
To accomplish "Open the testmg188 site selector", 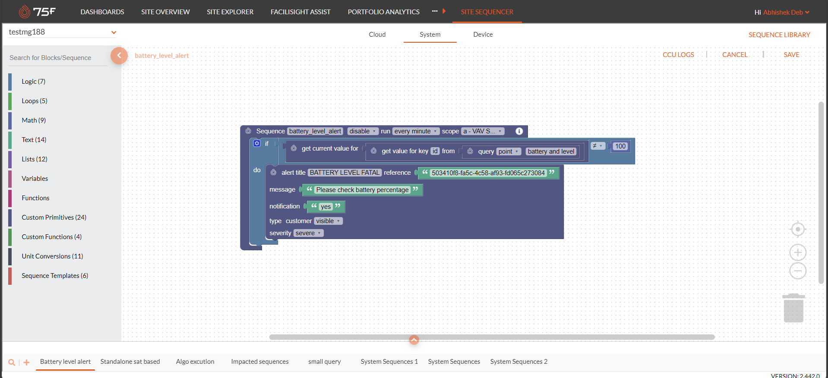I will point(62,32).
